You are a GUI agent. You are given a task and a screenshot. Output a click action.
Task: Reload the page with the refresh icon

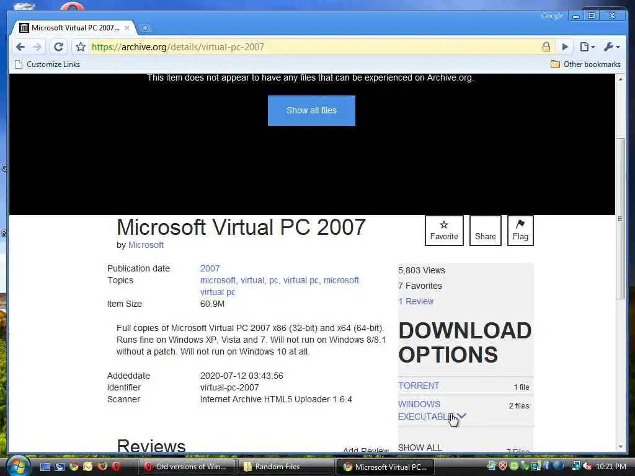coord(58,47)
